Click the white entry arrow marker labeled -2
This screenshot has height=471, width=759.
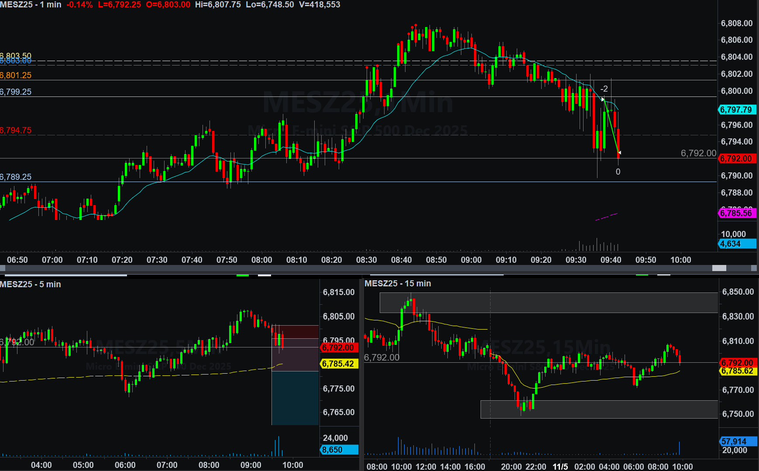point(603,100)
